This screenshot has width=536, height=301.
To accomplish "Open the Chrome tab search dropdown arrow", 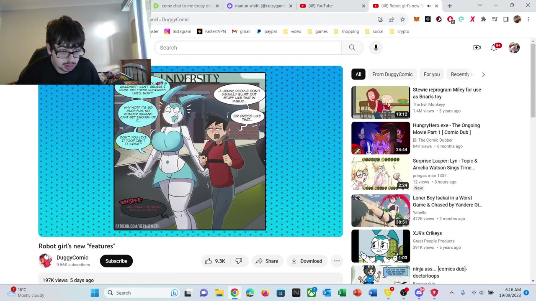I will click(480, 5).
